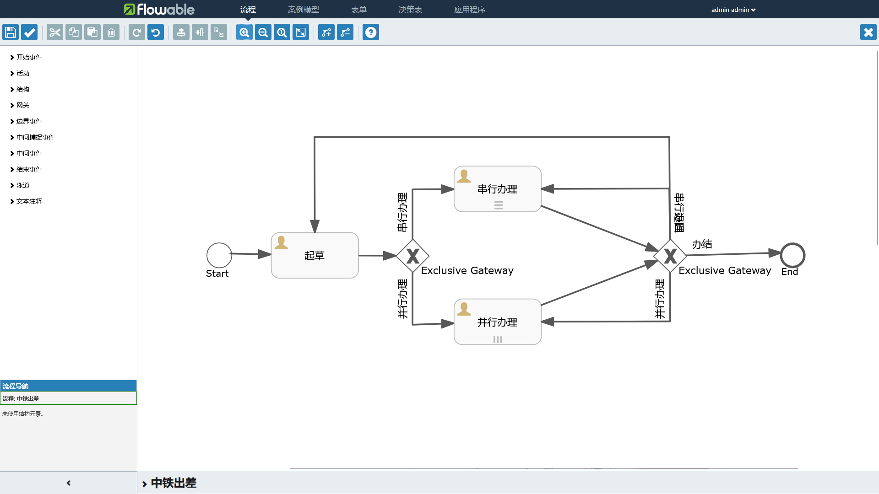Switch to the 决策表 tab
The width and height of the screenshot is (879, 494).
click(410, 10)
